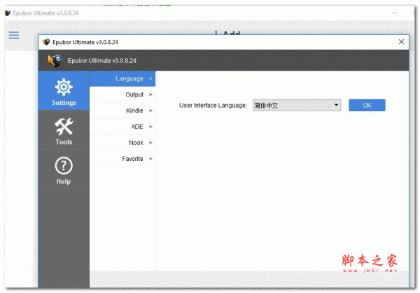
Task: Open the Nook settings tab
Action: [x=122, y=143]
